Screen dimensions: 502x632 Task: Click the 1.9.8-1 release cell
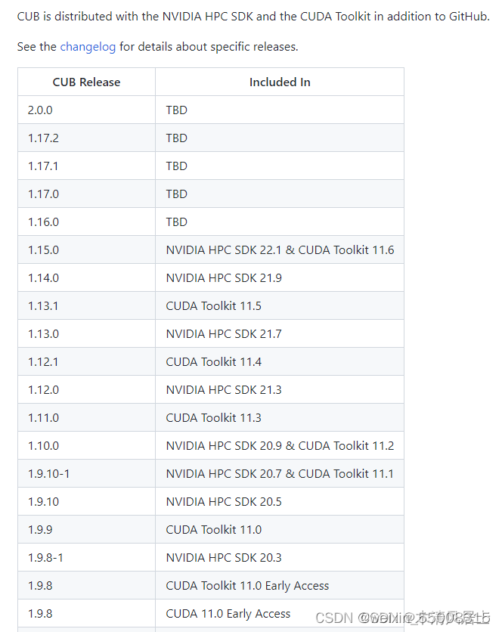click(x=86, y=557)
